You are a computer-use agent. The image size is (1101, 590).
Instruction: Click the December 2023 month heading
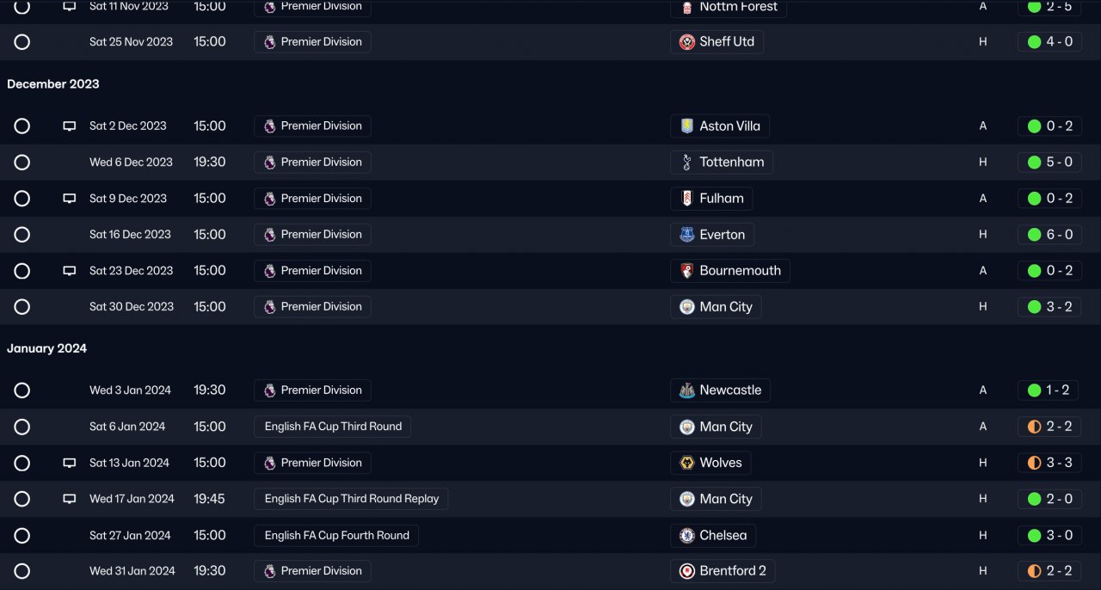point(53,84)
